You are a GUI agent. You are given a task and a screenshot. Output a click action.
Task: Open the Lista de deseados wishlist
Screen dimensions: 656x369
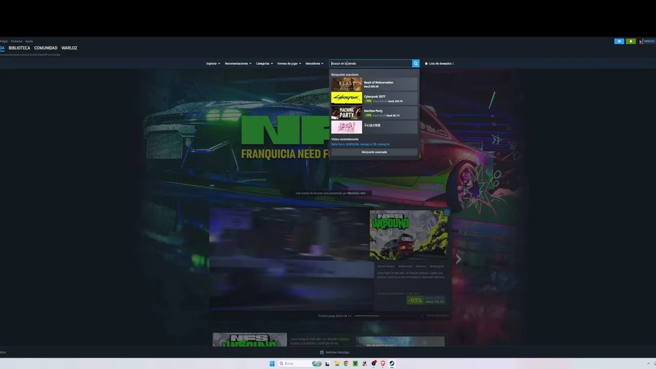pyautogui.click(x=439, y=64)
